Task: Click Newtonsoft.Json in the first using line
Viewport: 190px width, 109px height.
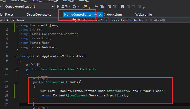Action: click(x=44, y=25)
